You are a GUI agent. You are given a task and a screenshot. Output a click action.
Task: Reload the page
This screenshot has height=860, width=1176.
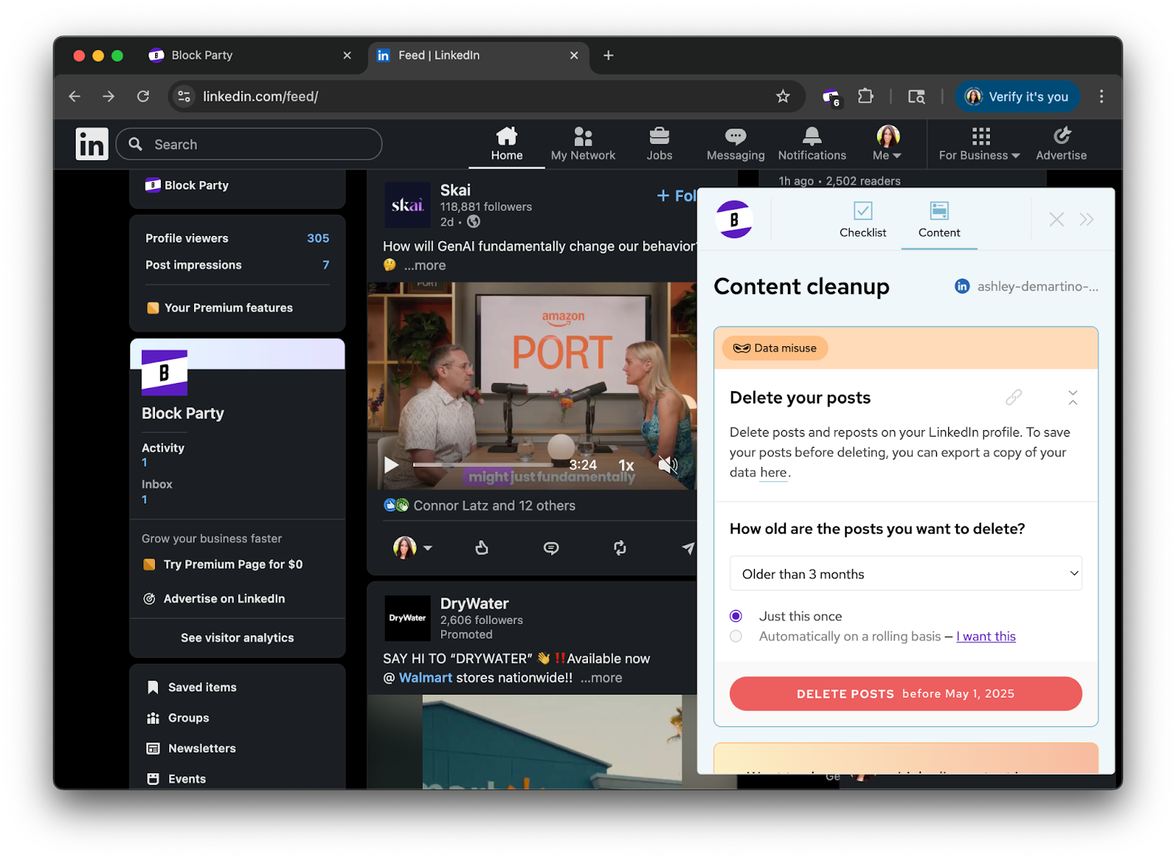coord(143,96)
